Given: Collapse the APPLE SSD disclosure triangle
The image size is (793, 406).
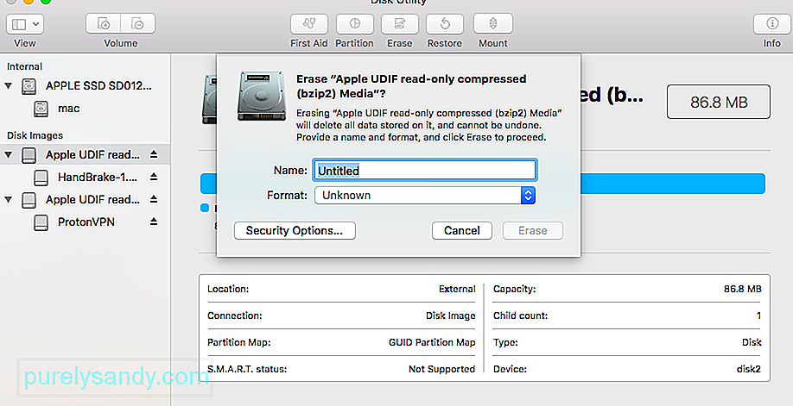Looking at the screenshot, I should click(x=8, y=86).
